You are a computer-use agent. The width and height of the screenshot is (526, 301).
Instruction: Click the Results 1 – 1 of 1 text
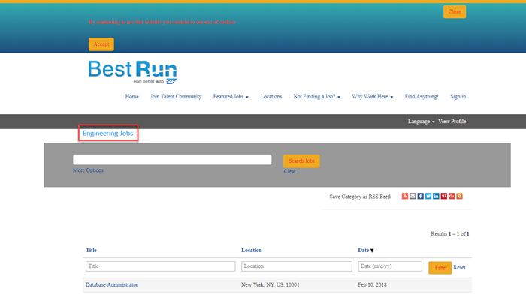450,234
